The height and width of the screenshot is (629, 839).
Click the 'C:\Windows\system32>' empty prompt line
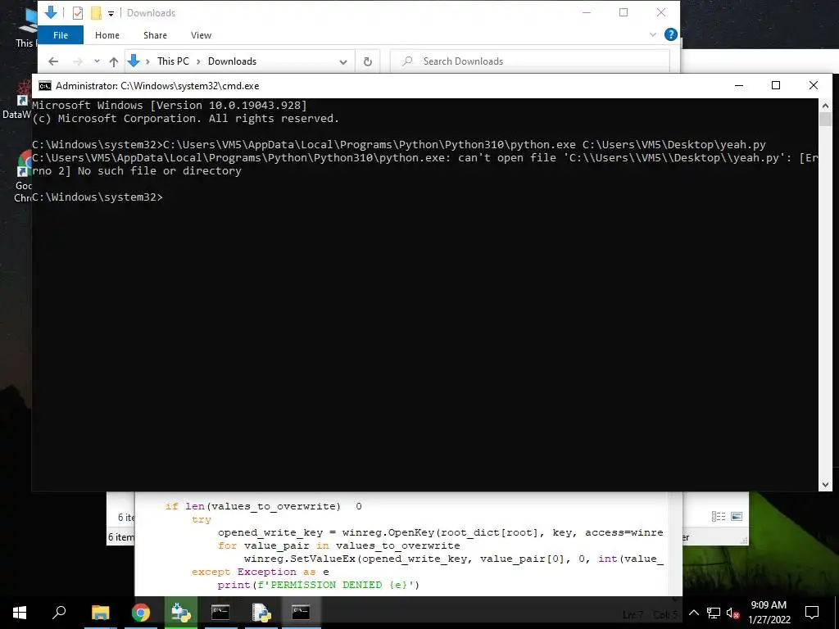click(98, 197)
